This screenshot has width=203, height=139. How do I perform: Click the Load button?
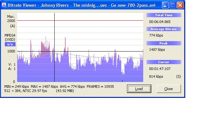139,89
